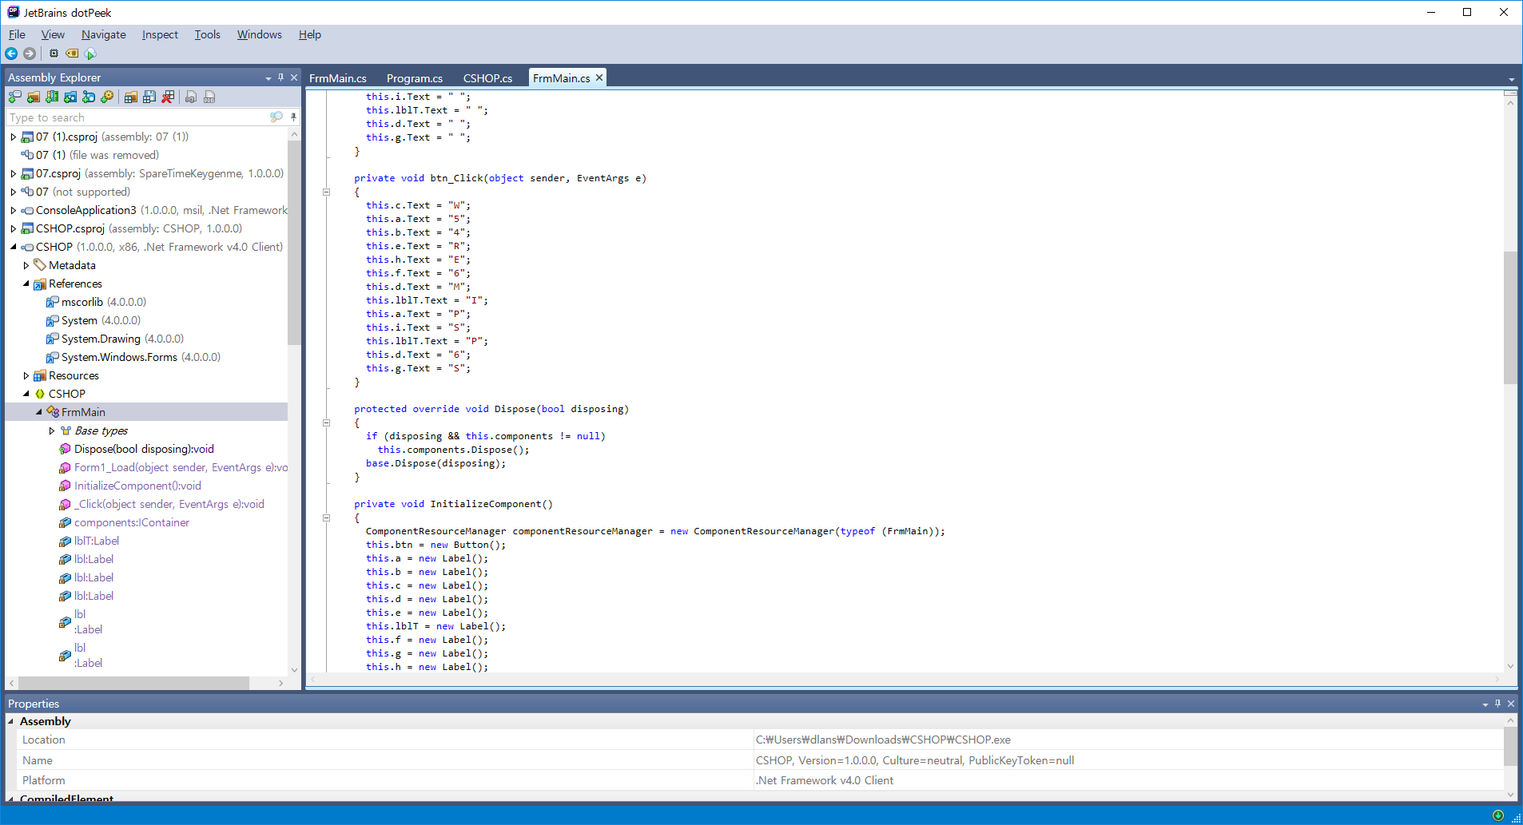Open the document tabs overflow dropdown
The width and height of the screenshot is (1523, 825).
coord(1511,79)
